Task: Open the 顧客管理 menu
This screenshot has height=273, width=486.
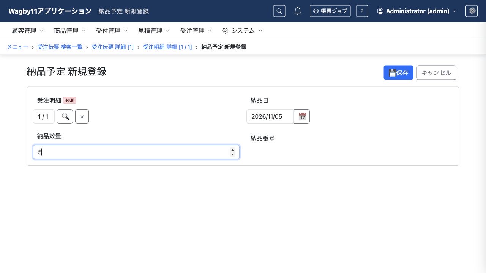Action: coord(28,31)
